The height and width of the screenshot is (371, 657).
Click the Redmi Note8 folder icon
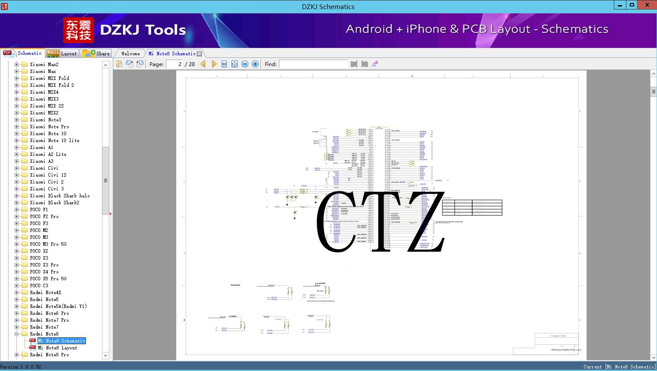pyautogui.click(x=25, y=334)
